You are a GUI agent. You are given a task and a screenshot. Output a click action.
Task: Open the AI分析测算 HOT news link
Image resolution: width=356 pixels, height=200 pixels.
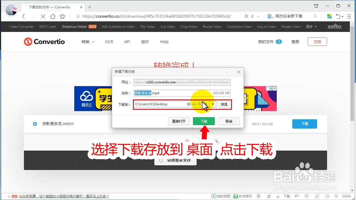point(64,196)
